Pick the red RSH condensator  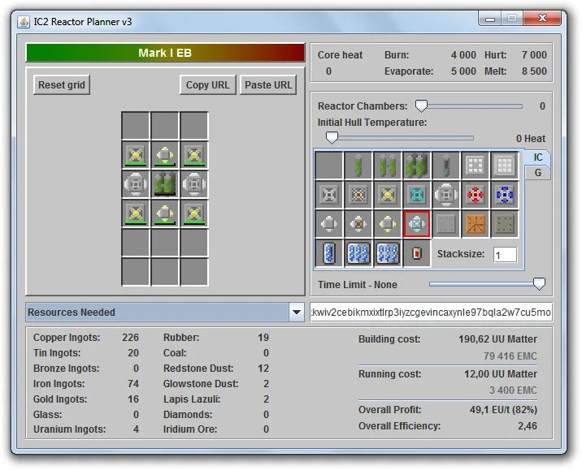(476, 195)
